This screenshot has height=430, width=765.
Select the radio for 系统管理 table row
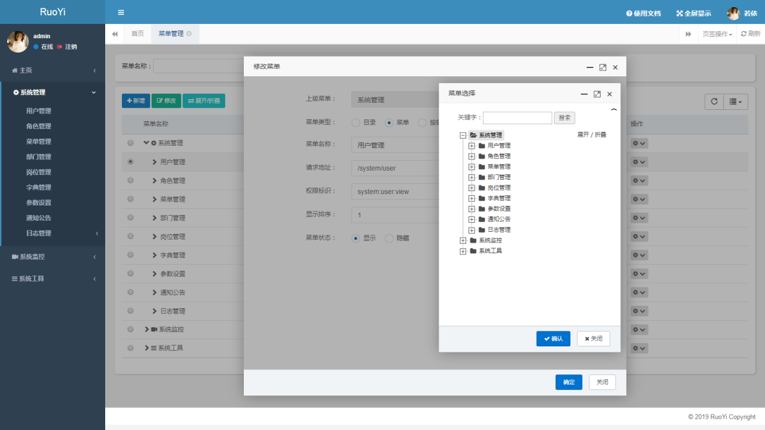(x=130, y=143)
